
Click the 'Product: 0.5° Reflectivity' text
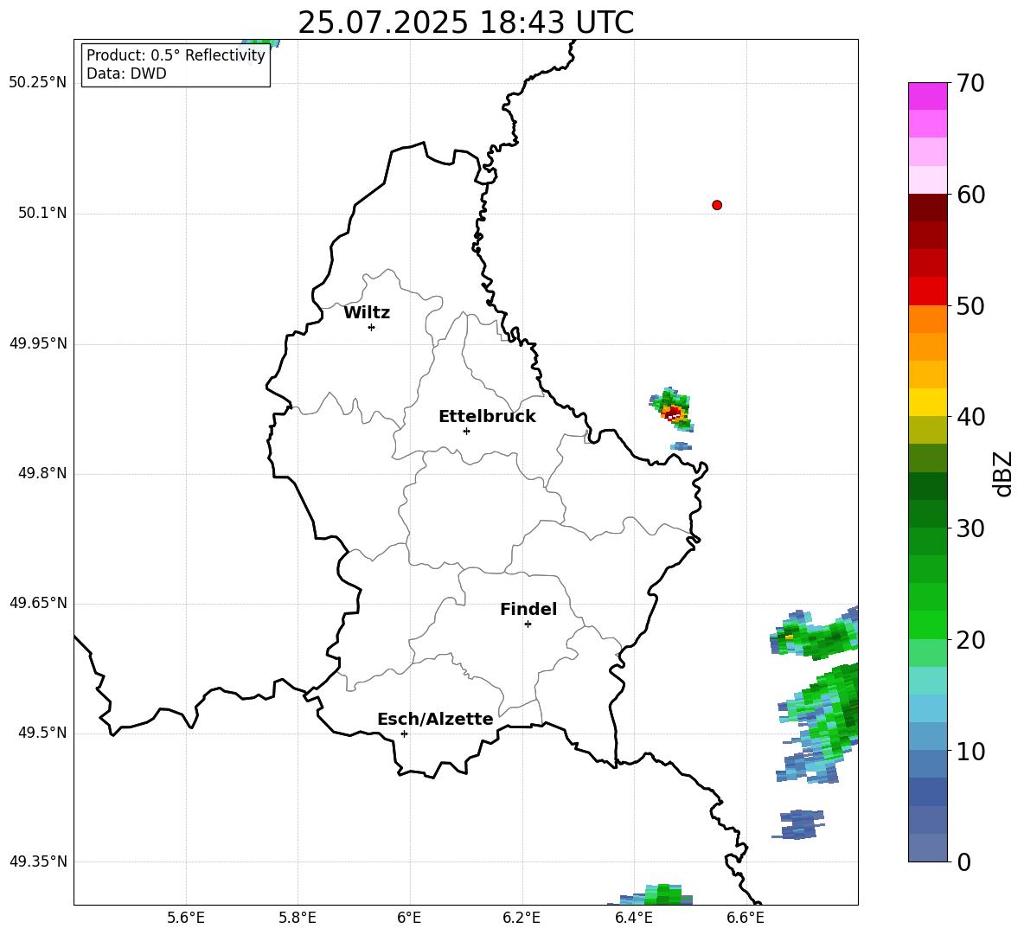pyautogui.click(x=176, y=54)
